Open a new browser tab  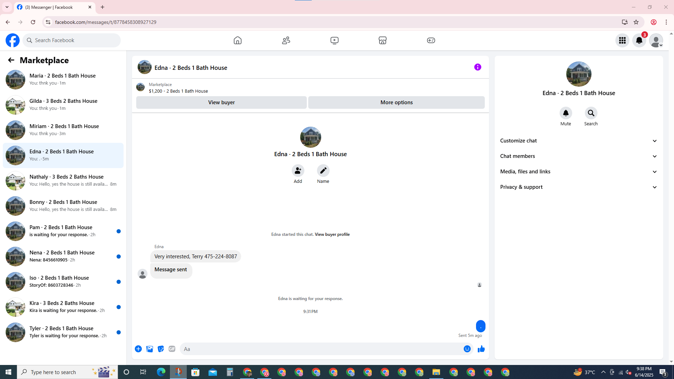click(103, 7)
